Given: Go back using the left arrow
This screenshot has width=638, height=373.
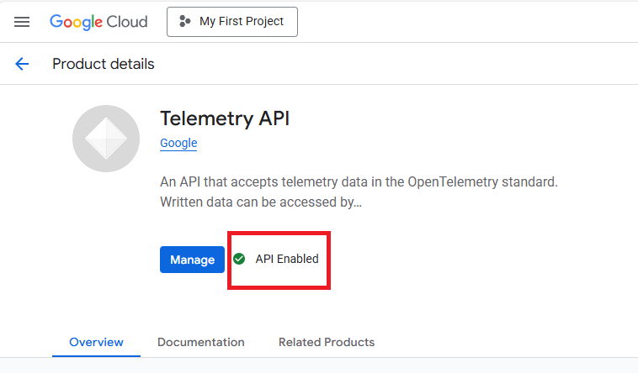Looking at the screenshot, I should coord(22,64).
